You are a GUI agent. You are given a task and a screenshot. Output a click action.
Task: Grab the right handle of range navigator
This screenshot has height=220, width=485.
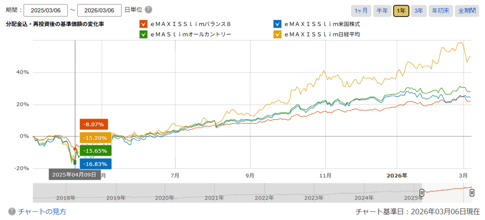click(x=472, y=193)
